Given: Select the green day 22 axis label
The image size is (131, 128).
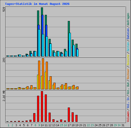Looking at the screenshot, I should tap(88, 125).
